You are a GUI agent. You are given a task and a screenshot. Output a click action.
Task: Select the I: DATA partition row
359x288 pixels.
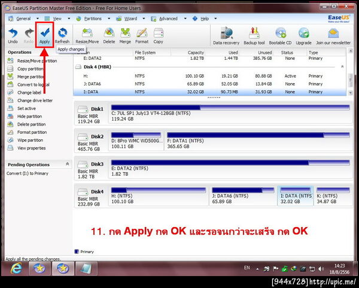tap(209, 92)
